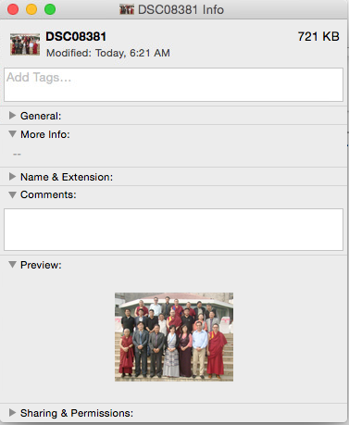
Task: Select the DSC08381 file name text
Action: pos(76,37)
